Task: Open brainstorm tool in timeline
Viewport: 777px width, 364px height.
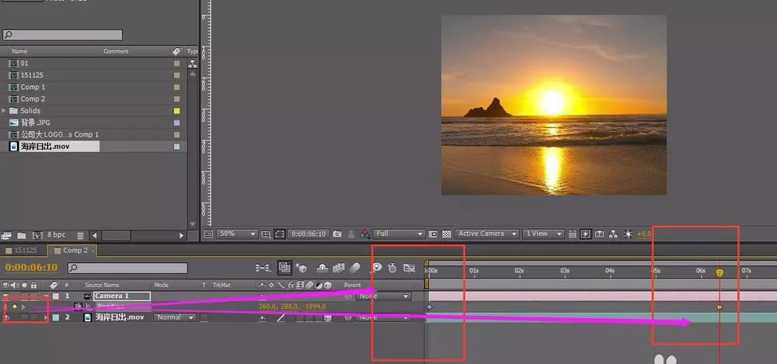Action: point(376,268)
